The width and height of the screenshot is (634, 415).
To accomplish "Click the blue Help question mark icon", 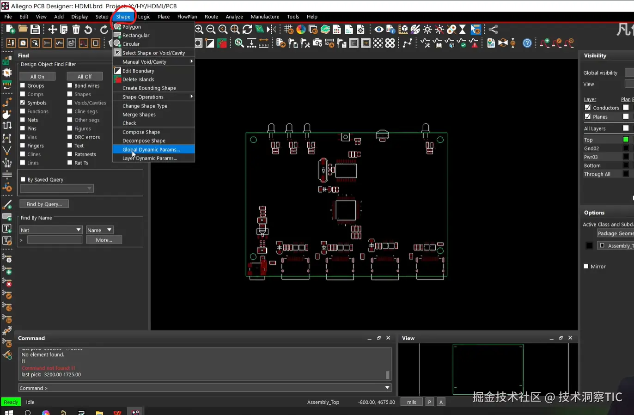I will (x=527, y=43).
